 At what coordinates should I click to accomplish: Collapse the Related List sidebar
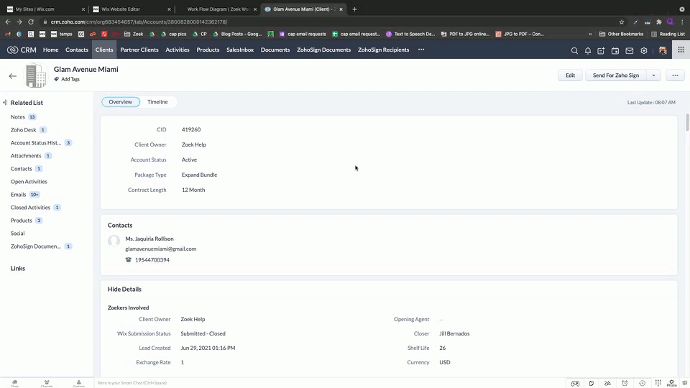5,103
